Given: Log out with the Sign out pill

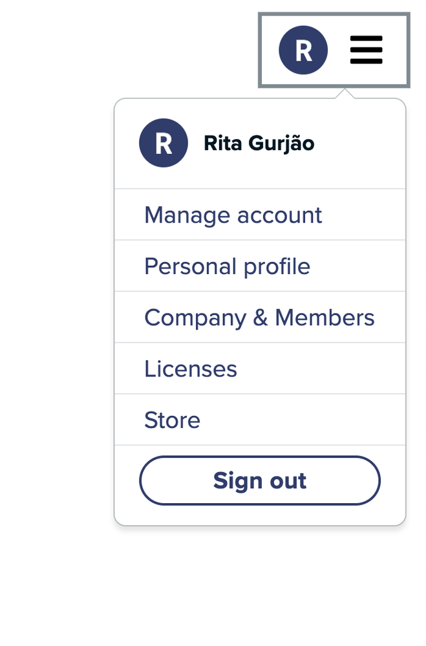Looking at the screenshot, I should pyautogui.click(x=260, y=480).
